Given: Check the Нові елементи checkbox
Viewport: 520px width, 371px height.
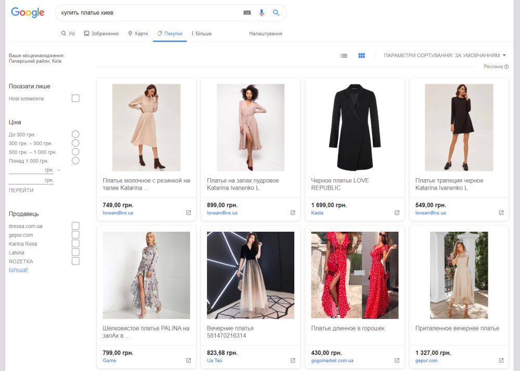Looking at the screenshot, I should pyautogui.click(x=75, y=98).
